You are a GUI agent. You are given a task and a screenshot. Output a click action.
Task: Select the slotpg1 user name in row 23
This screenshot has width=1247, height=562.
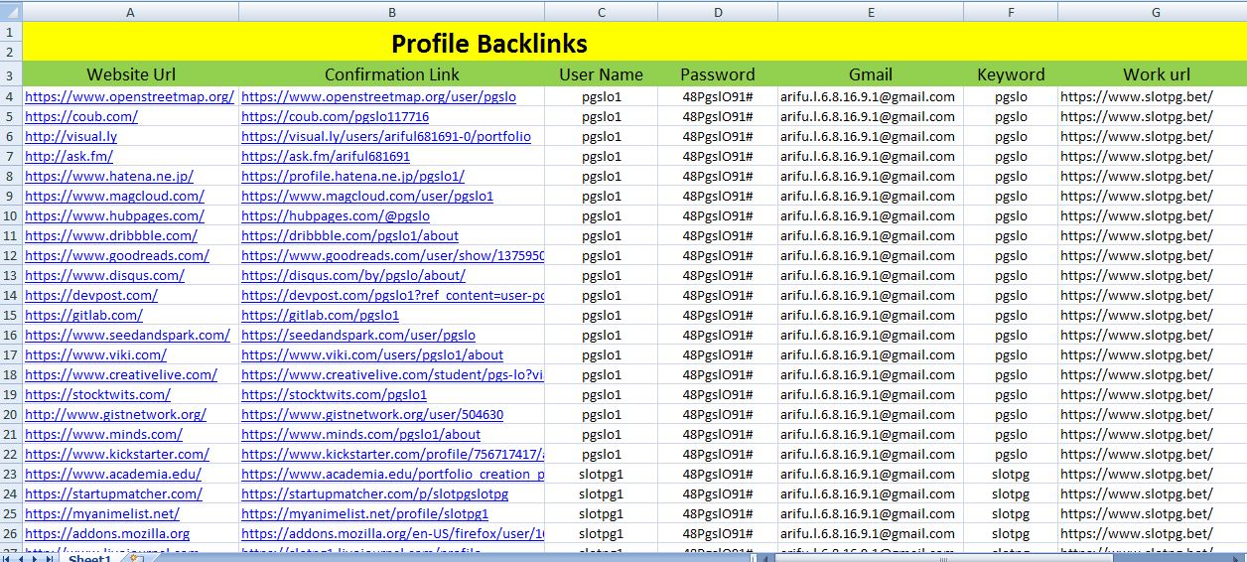pos(601,474)
